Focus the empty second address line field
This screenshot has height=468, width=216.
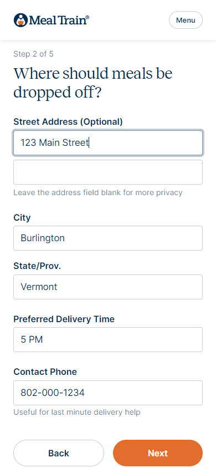108,172
